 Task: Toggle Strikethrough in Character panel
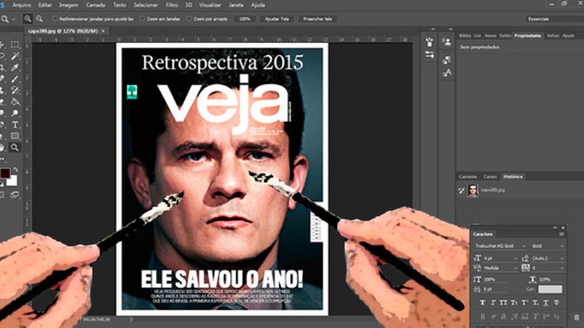pos(557,303)
